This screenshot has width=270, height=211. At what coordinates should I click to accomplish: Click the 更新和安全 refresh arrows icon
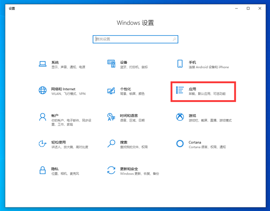click(x=111, y=170)
